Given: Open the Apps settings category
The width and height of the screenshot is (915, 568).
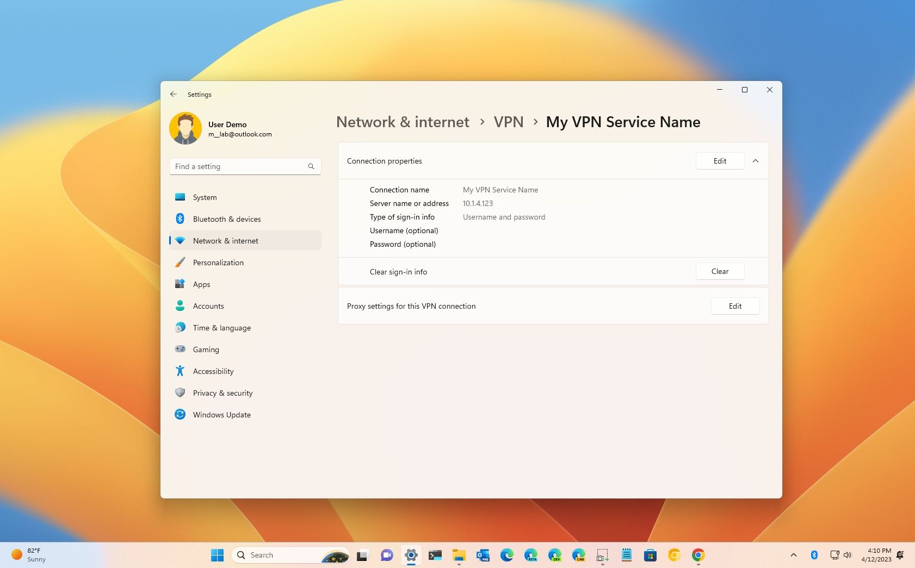Looking at the screenshot, I should click(x=245, y=284).
